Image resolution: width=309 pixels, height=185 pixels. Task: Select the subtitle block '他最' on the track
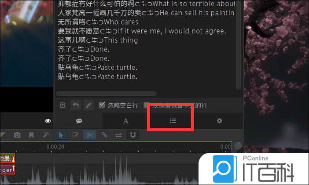tap(7, 159)
